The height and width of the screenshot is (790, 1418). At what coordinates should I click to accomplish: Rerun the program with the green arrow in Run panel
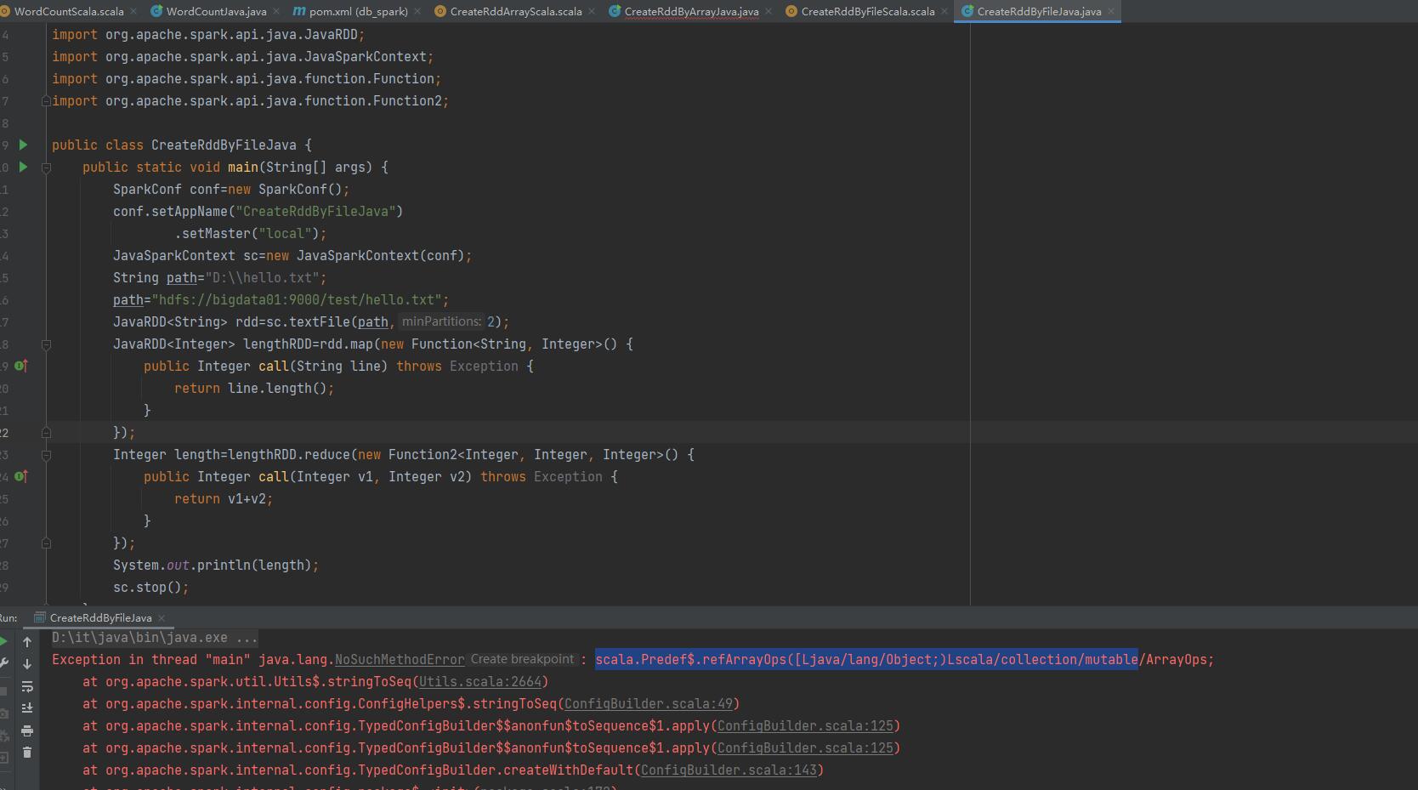[x=3, y=641]
